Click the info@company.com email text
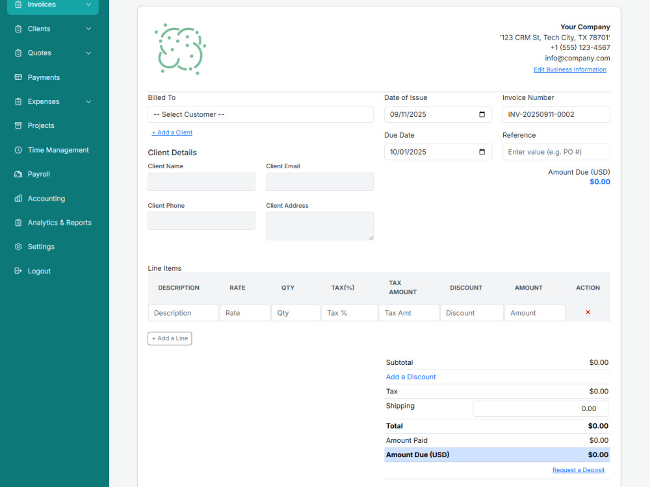The height and width of the screenshot is (487, 650). pyautogui.click(x=577, y=58)
